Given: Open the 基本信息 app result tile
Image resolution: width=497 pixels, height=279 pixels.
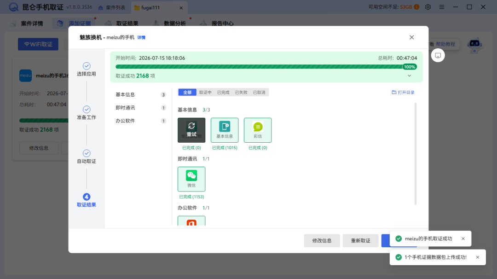Looking at the screenshot, I should pyautogui.click(x=225, y=130).
